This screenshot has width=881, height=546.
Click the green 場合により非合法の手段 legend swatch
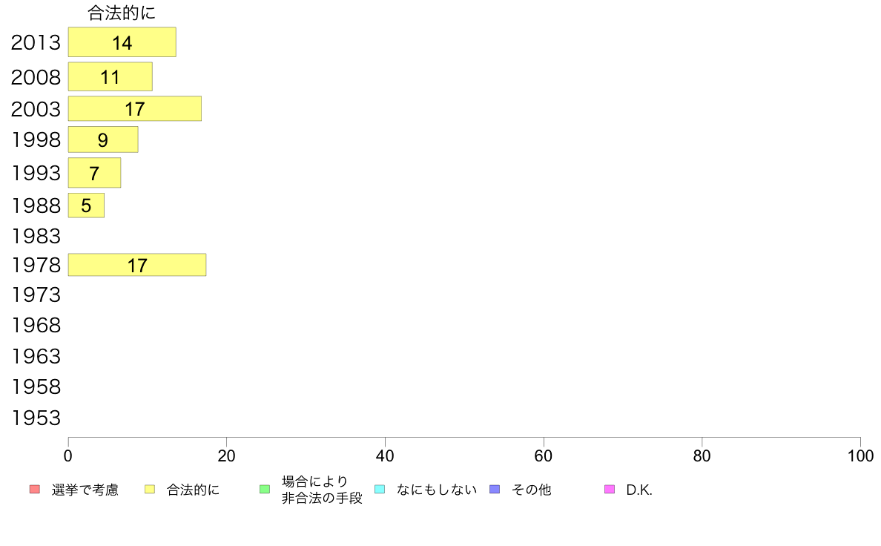tap(265, 489)
